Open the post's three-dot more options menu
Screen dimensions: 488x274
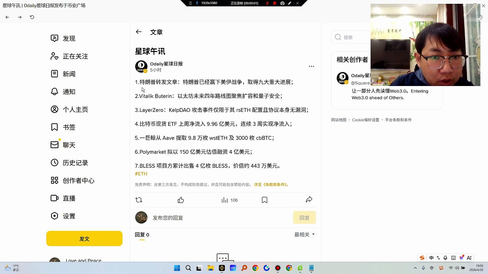311,66
